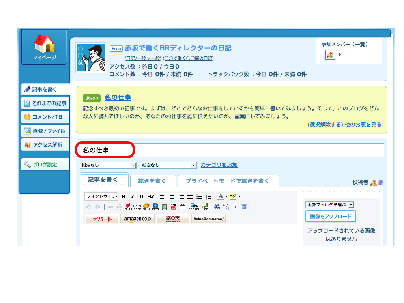Click the text color A icon

tap(221, 196)
